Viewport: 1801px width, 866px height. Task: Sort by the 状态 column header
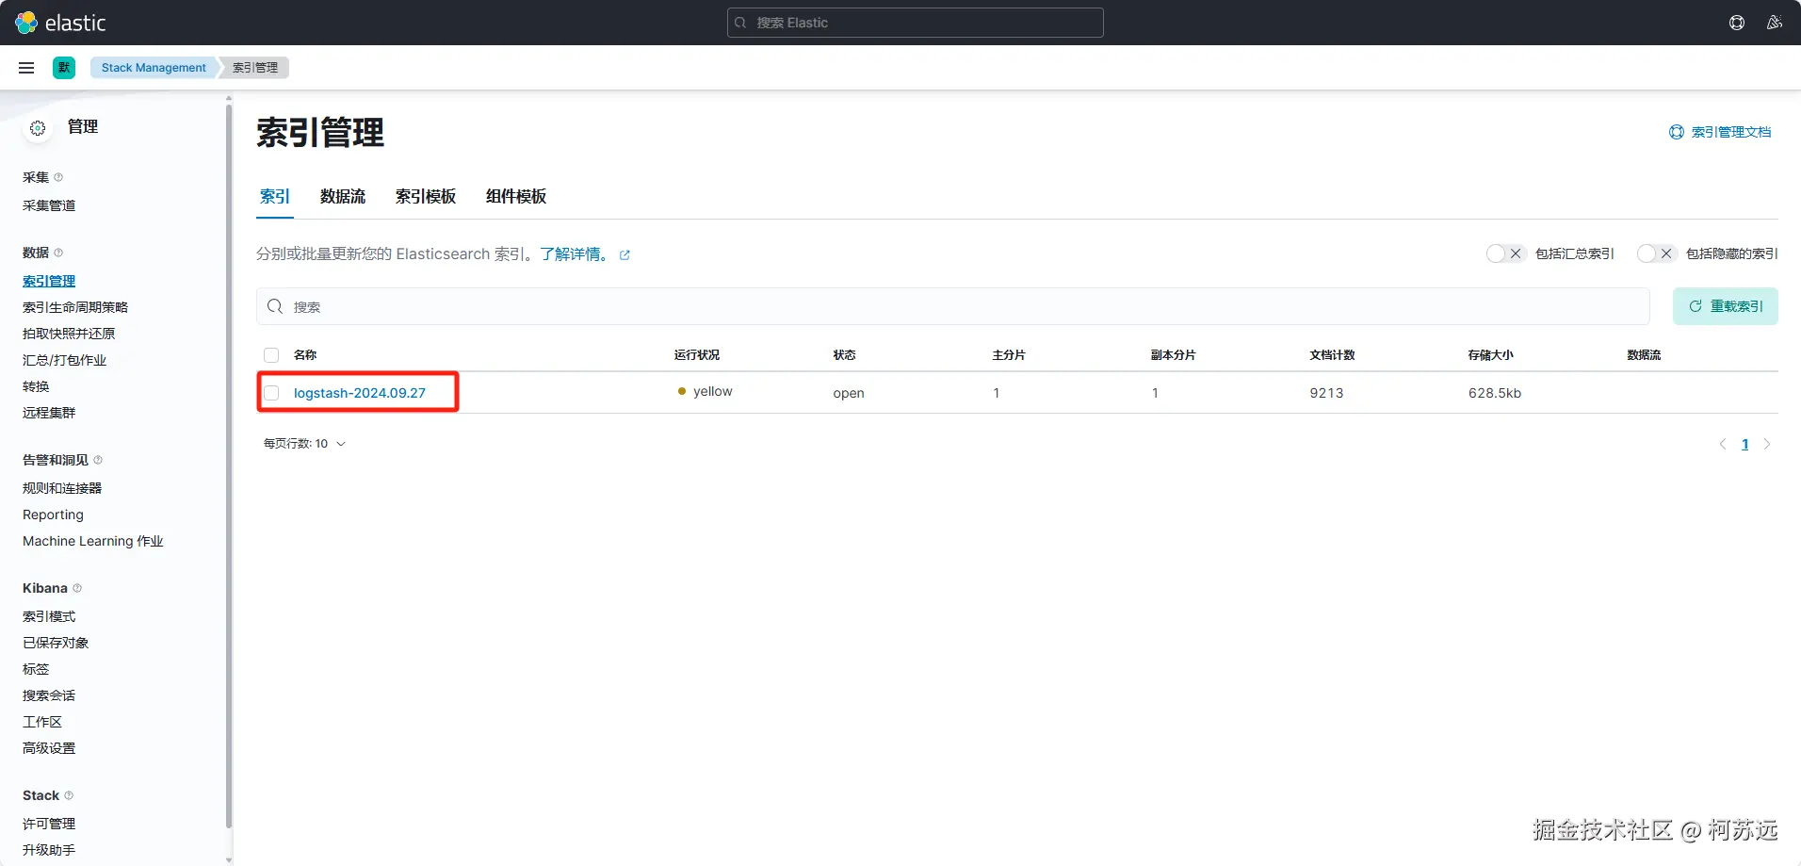tap(845, 355)
